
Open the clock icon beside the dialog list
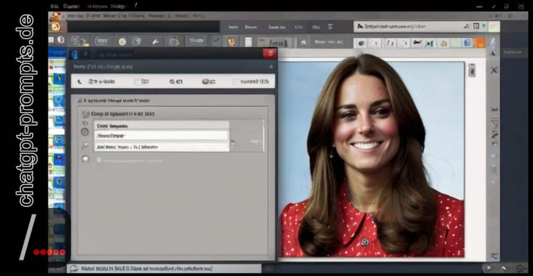pos(85,132)
